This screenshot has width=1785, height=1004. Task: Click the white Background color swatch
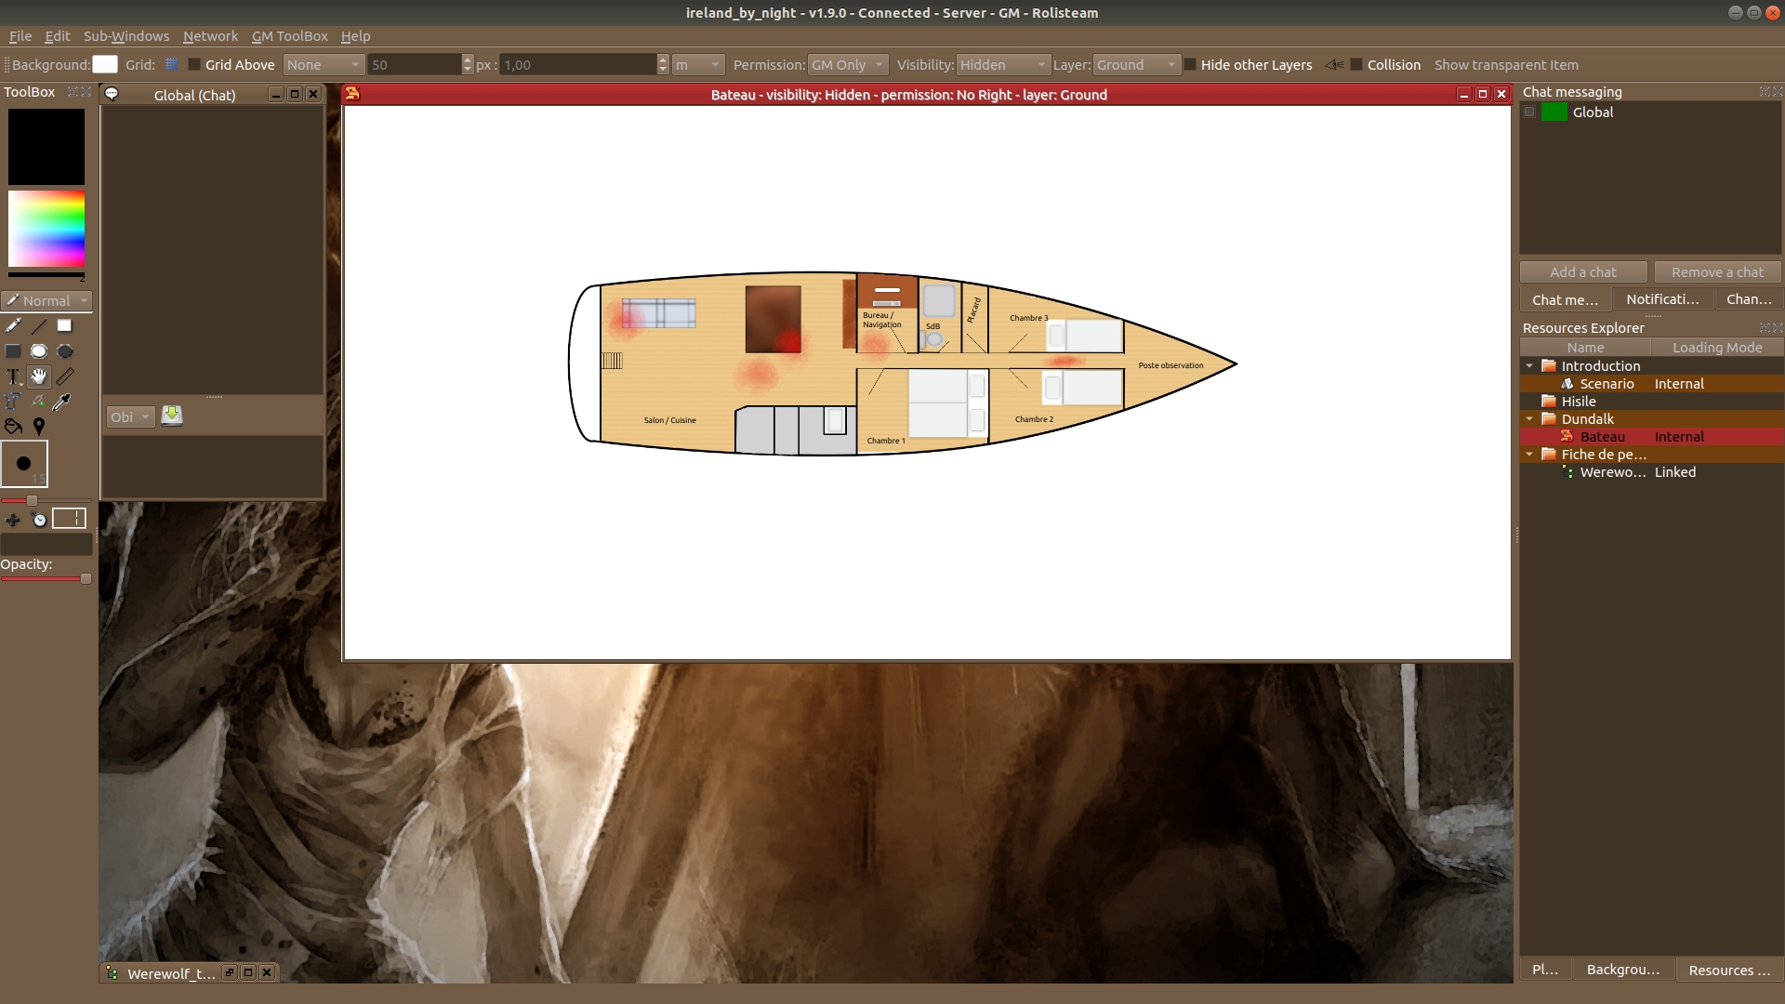[x=105, y=65]
